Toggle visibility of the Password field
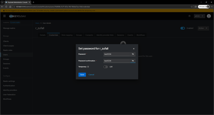The height and width of the screenshot is (115, 214). pos(133,54)
